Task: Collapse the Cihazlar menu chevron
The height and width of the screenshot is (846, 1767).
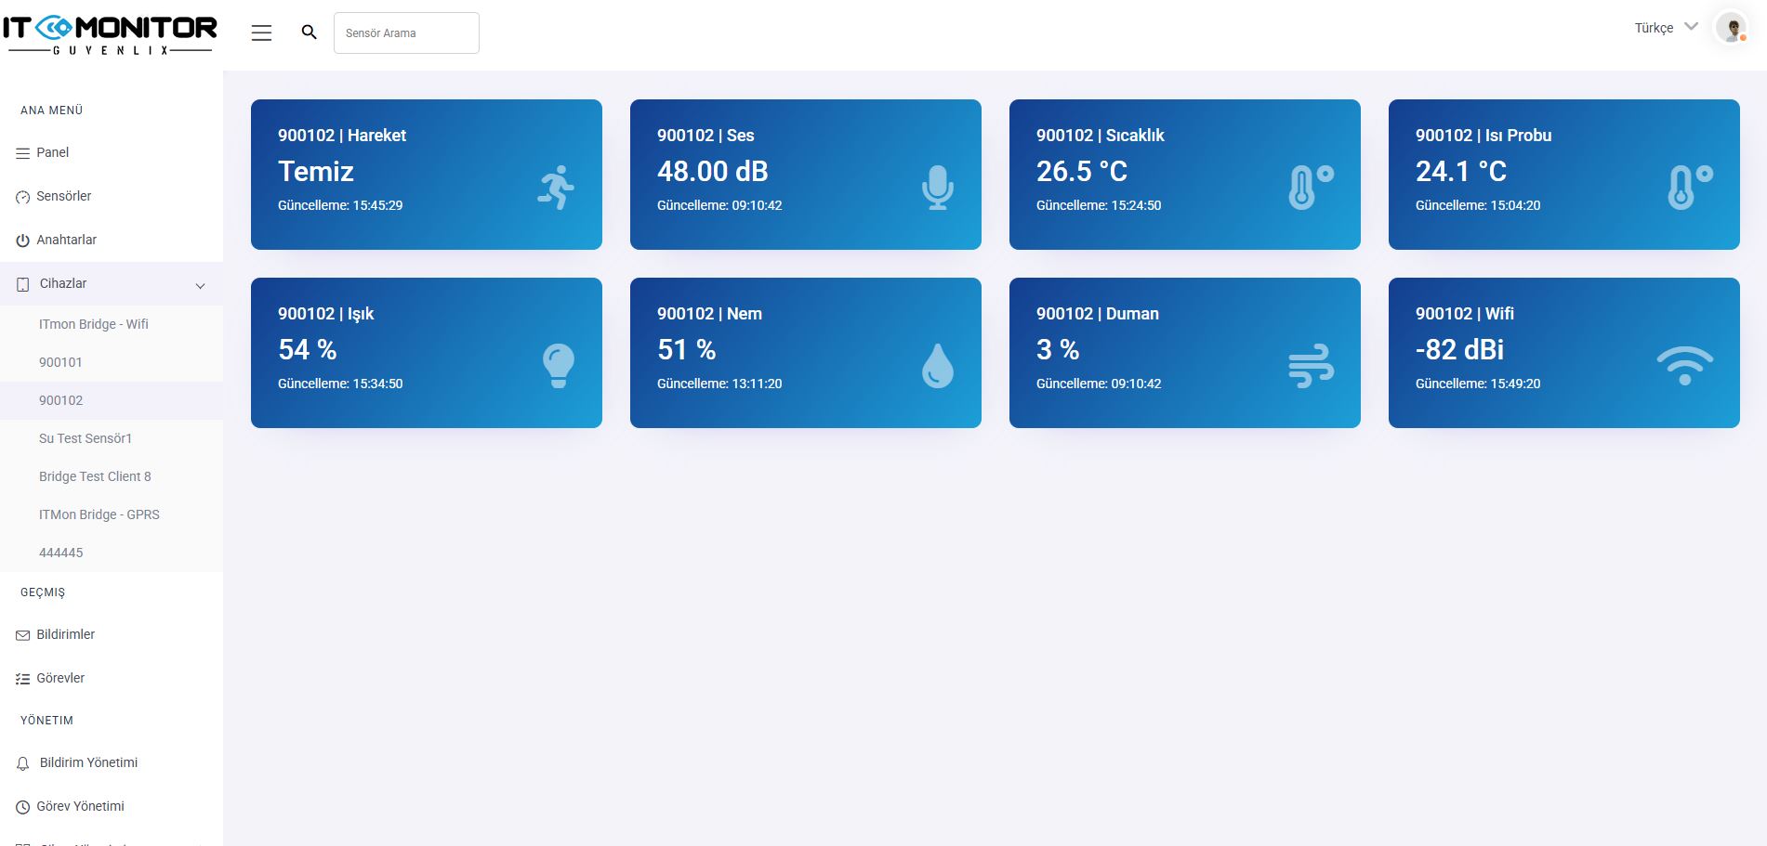Action: (200, 286)
